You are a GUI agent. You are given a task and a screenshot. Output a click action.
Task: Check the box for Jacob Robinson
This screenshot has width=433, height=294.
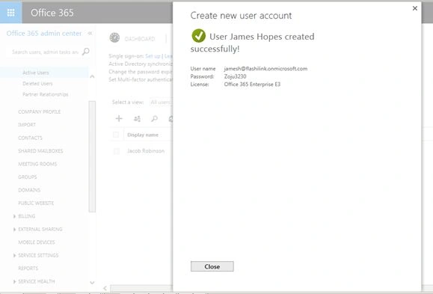tap(116, 151)
